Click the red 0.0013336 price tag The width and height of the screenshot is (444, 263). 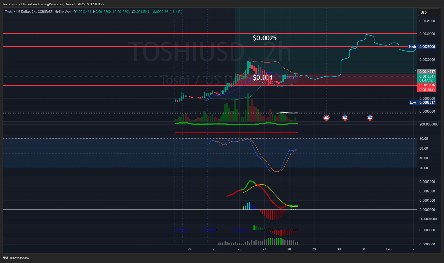click(427, 85)
